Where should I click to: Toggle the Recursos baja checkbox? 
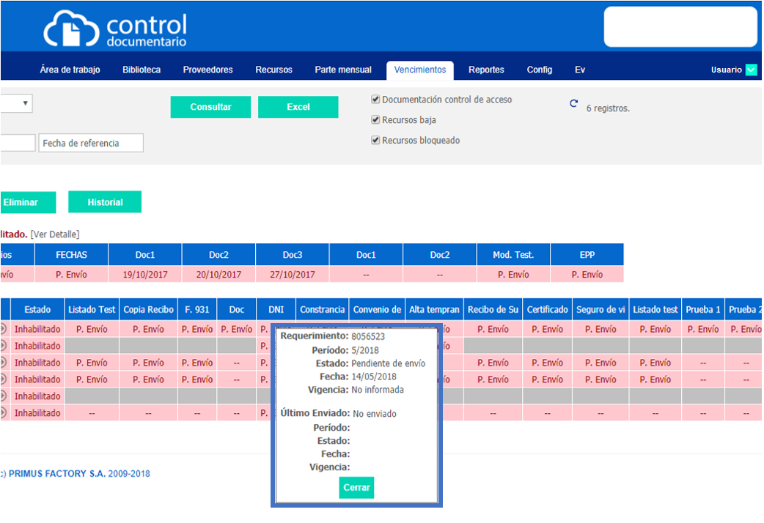tap(375, 120)
